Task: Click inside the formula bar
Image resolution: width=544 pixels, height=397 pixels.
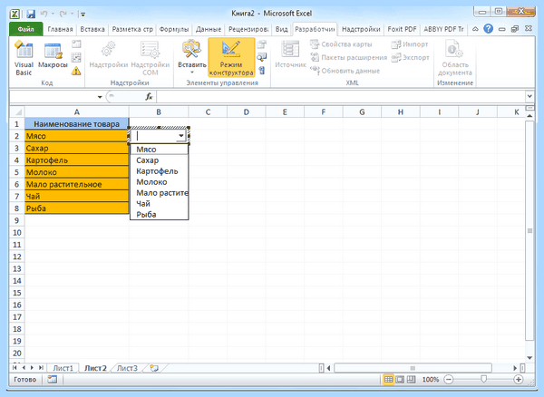Action: tap(341, 97)
